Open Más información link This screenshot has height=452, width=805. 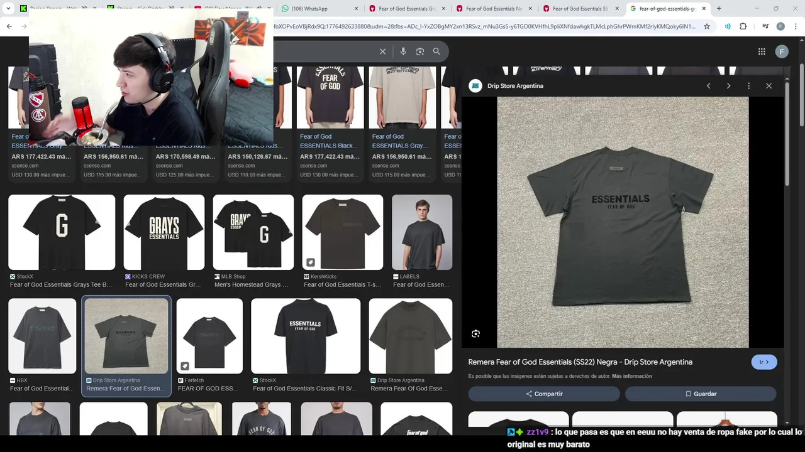click(632, 376)
